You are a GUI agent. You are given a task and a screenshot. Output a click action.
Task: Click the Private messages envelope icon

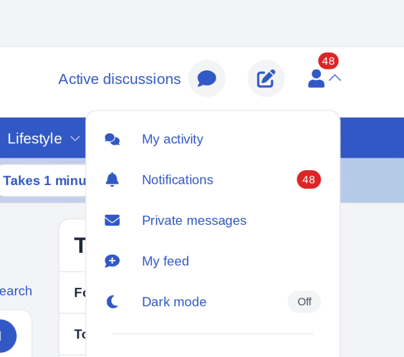click(112, 221)
